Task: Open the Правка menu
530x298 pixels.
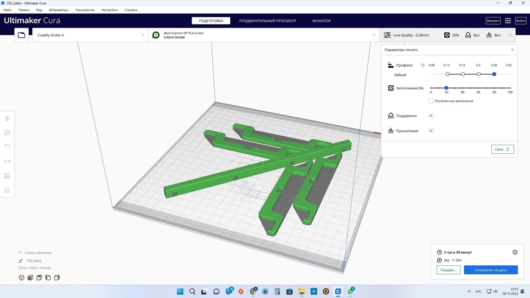Action: click(x=24, y=10)
